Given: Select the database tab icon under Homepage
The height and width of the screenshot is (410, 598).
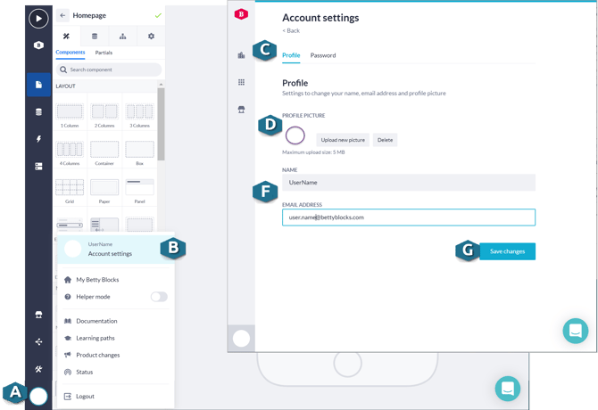Looking at the screenshot, I should click(x=95, y=37).
